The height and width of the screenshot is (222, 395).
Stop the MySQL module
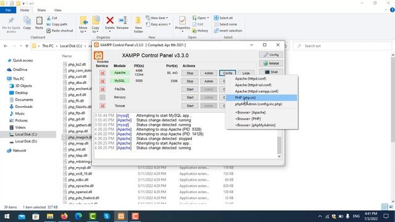(x=190, y=81)
